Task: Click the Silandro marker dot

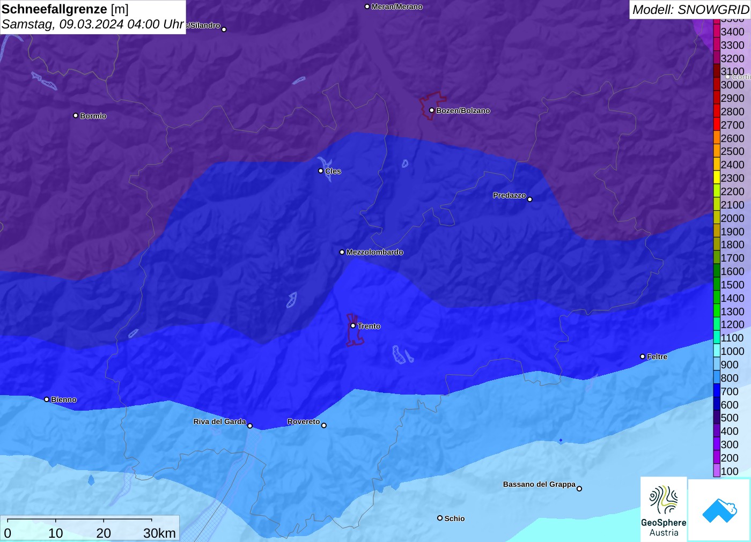Action: 224,29
